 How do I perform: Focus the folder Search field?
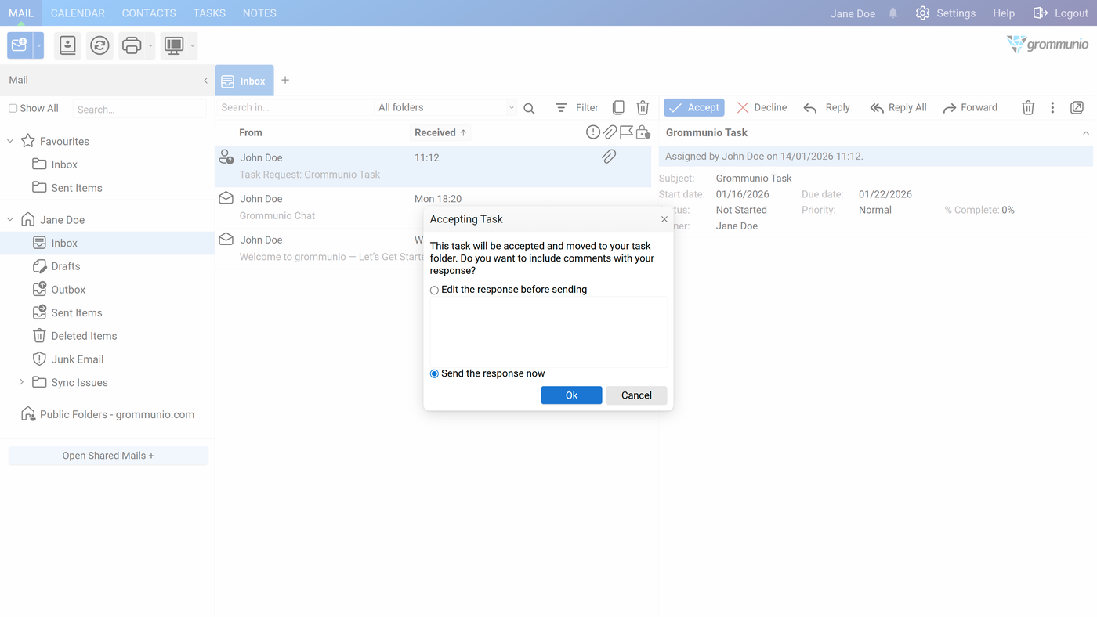tap(139, 109)
